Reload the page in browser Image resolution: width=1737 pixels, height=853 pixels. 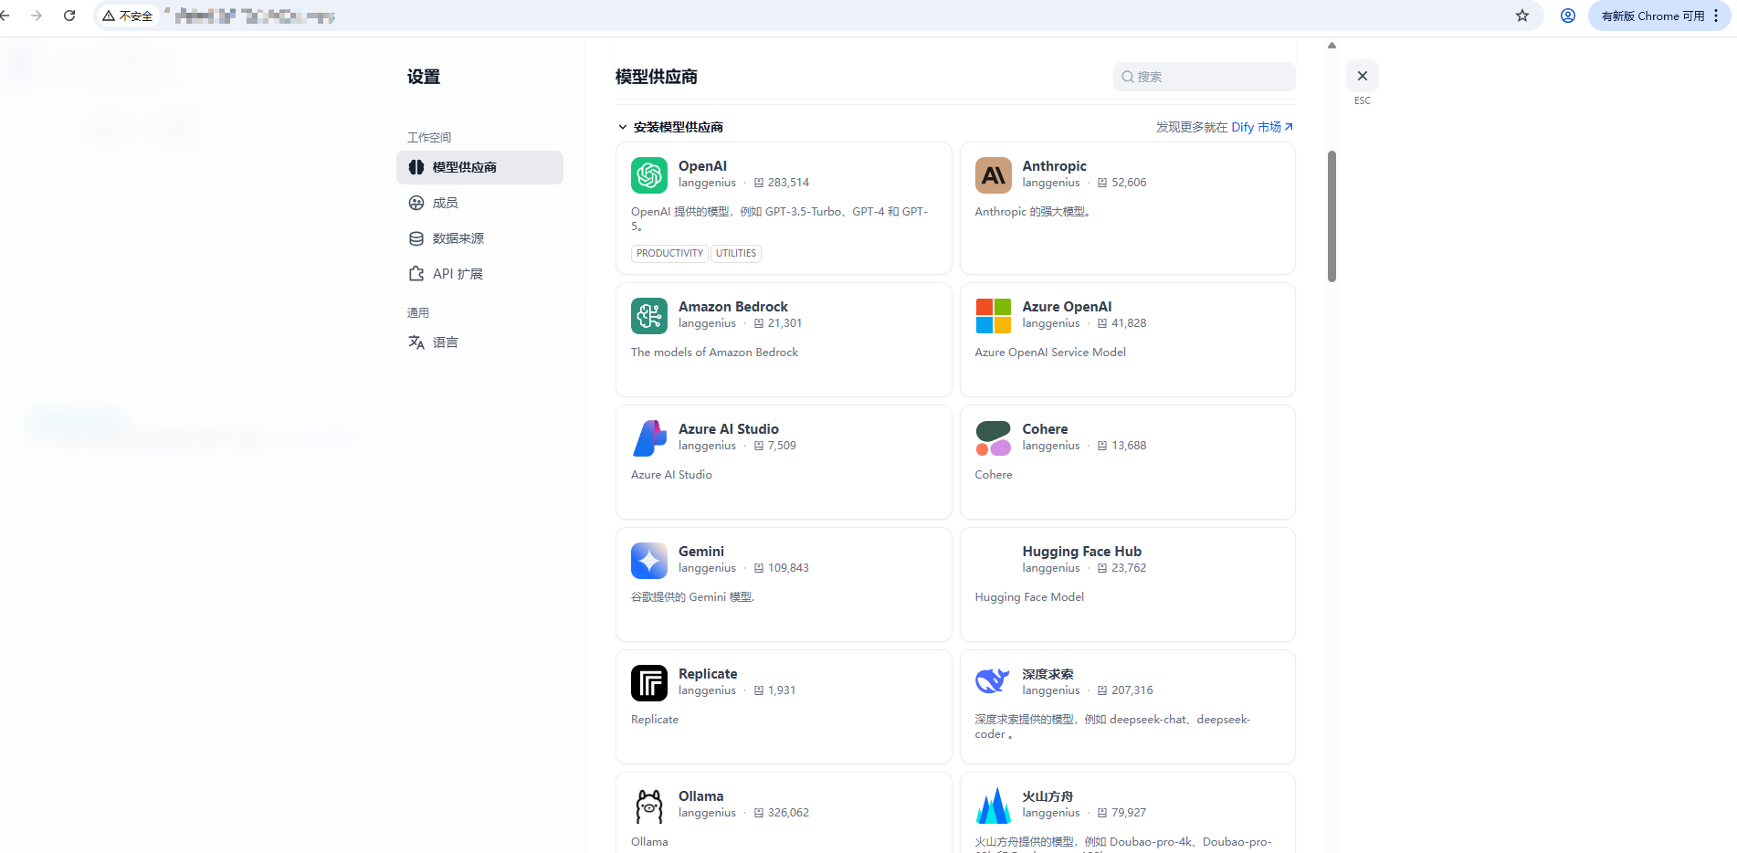click(x=69, y=16)
